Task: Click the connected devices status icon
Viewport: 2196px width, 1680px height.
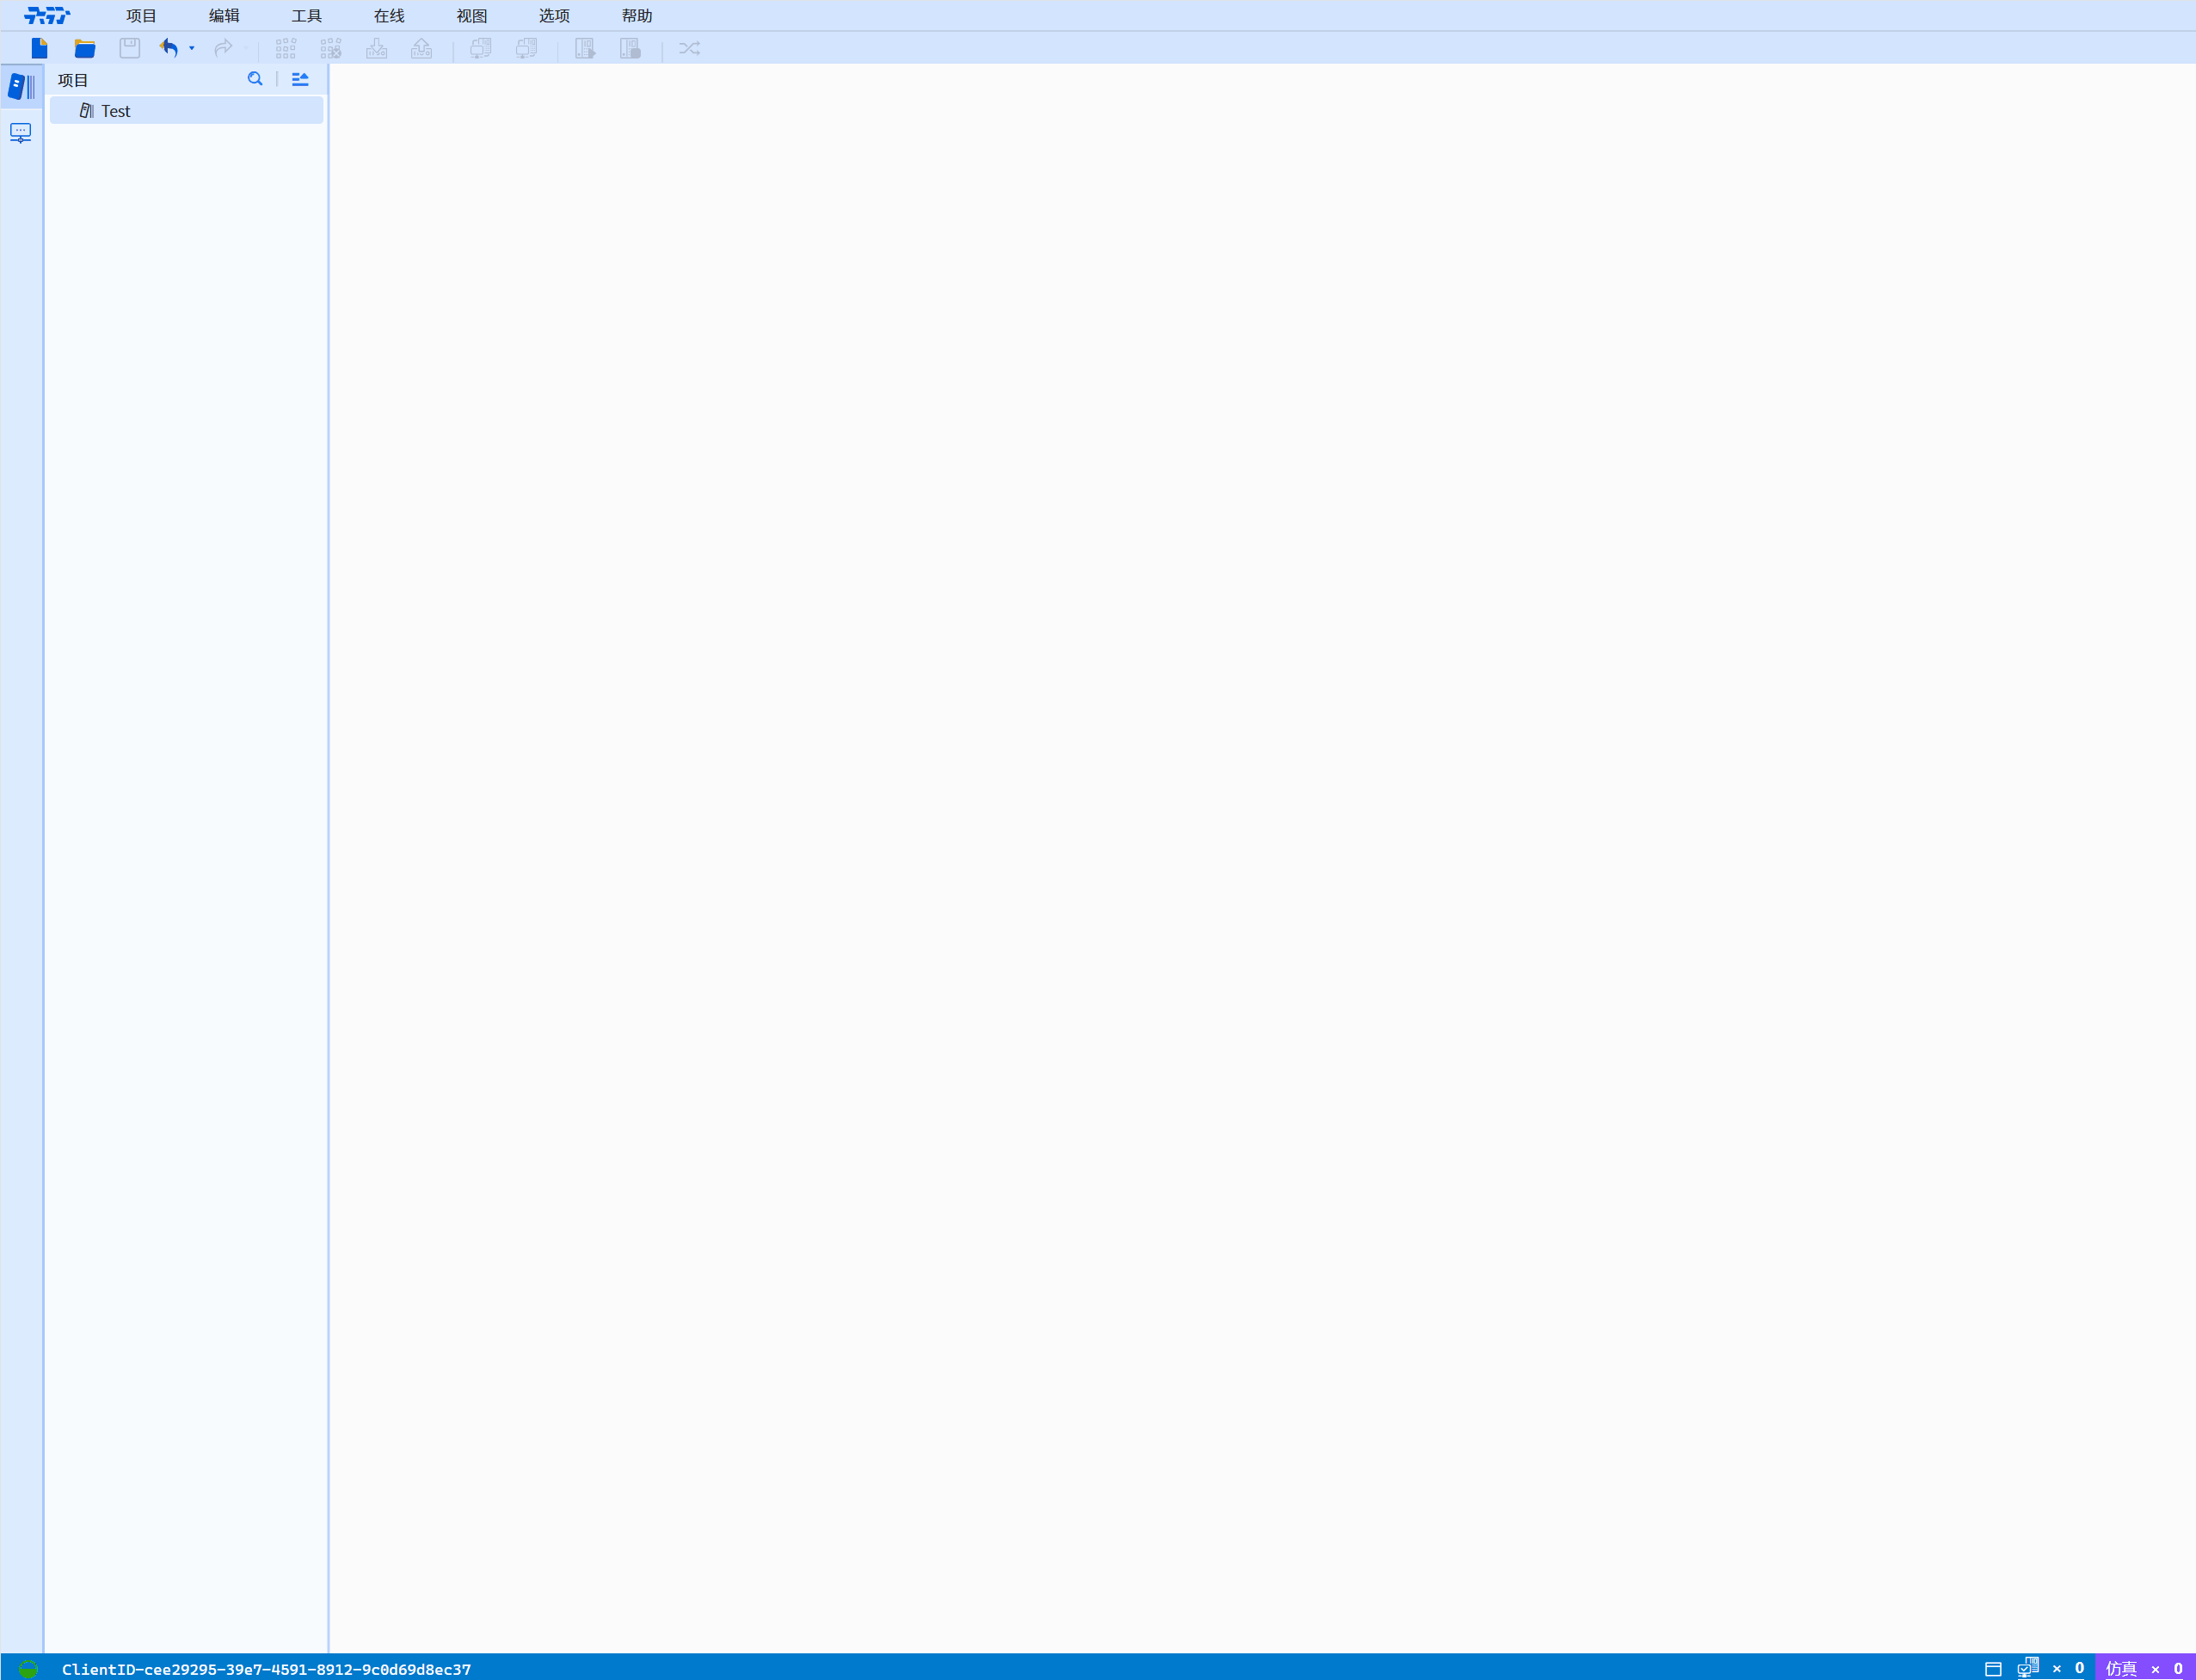Action: 2027,1667
